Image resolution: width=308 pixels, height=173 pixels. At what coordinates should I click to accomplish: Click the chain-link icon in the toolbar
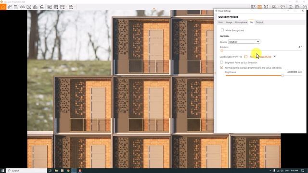[x=10, y=7]
